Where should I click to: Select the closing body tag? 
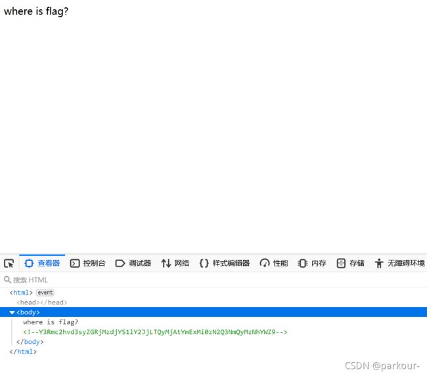(x=30, y=342)
